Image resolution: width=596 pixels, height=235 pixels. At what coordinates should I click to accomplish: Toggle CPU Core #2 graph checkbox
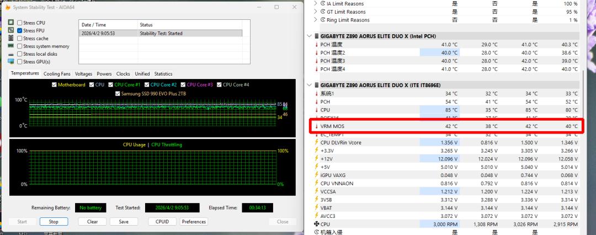point(147,85)
